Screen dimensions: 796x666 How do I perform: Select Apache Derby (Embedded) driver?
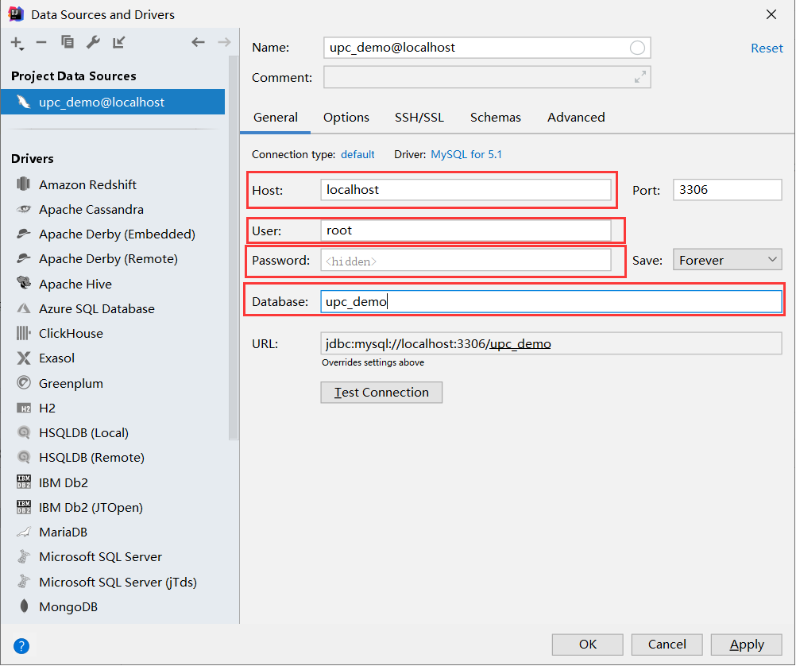(x=117, y=234)
